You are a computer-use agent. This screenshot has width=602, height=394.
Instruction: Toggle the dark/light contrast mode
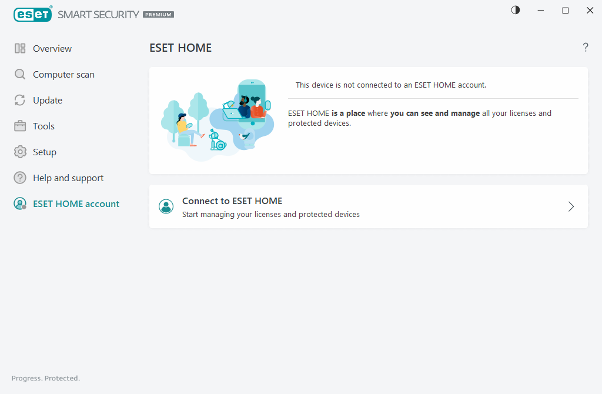[x=516, y=11]
